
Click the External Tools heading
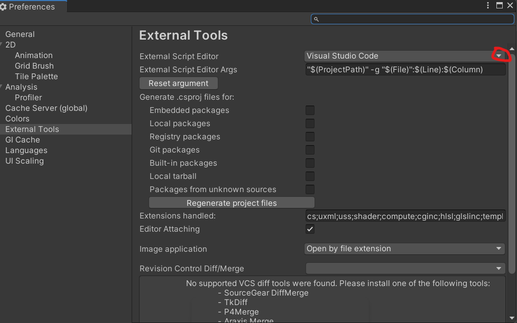click(183, 35)
